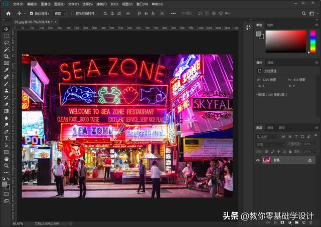
Task: Select the Clone Stamp tool
Action: pos(7,91)
